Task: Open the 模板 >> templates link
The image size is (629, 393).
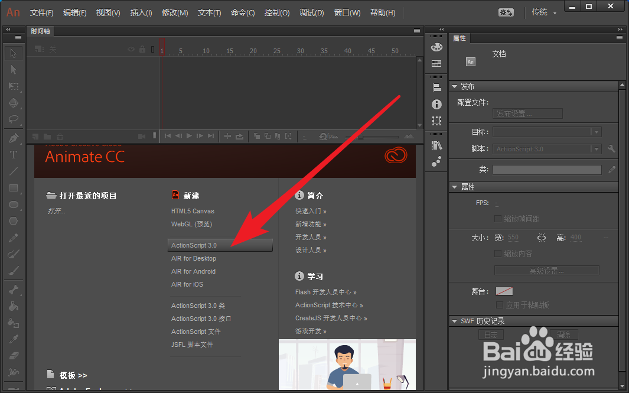Action: (x=73, y=375)
